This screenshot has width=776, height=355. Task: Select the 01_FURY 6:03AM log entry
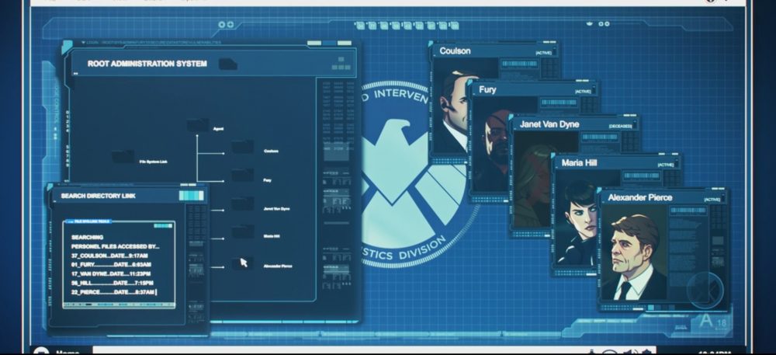(x=111, y=265)
